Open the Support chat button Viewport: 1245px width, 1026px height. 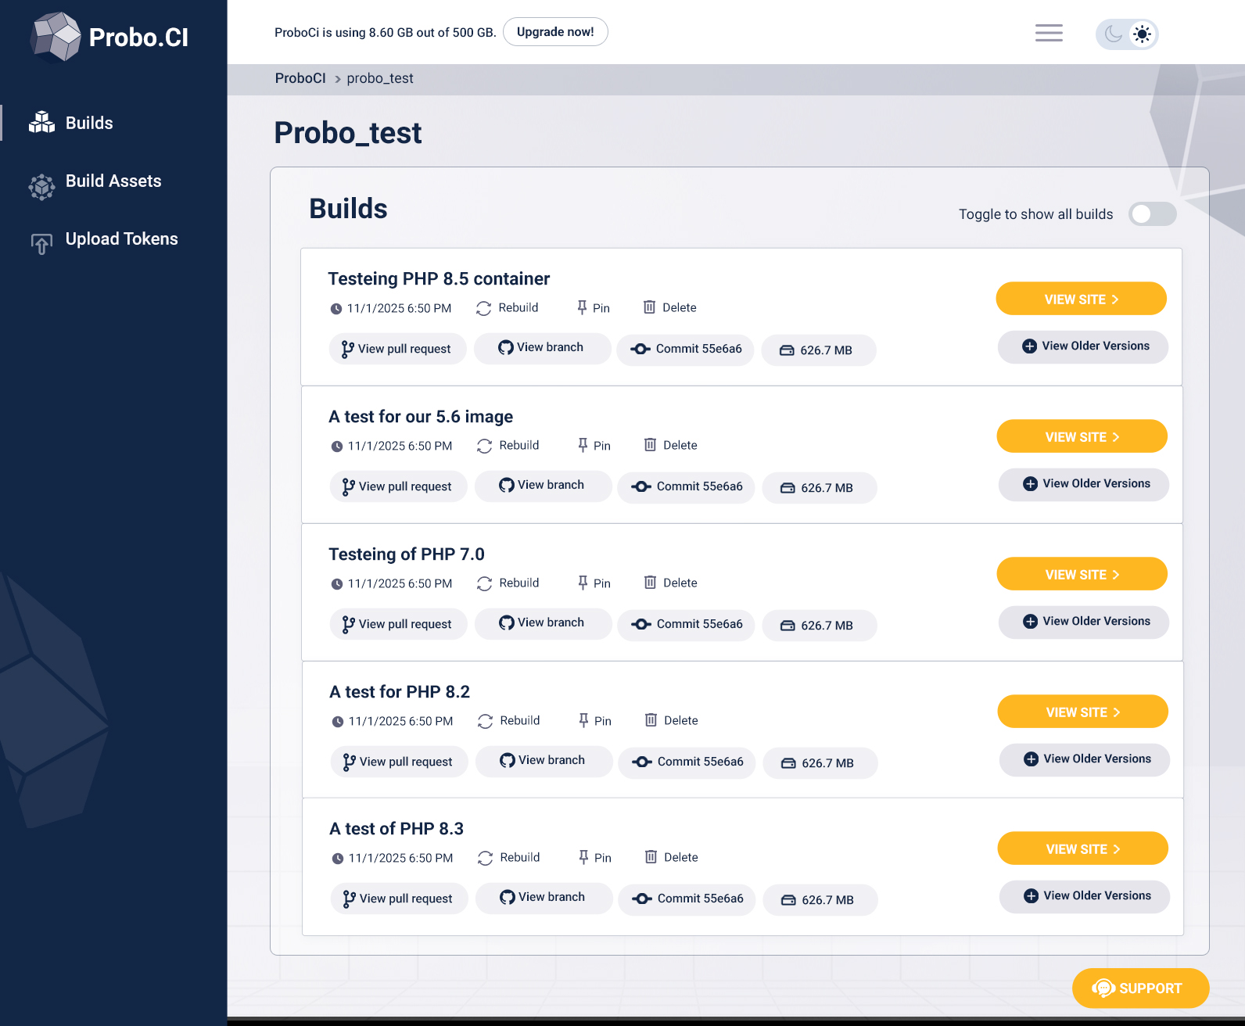click(x=1140, y=988)
